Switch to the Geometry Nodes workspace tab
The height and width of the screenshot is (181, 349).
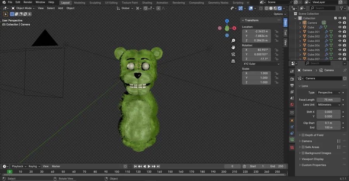pos(218,3)
